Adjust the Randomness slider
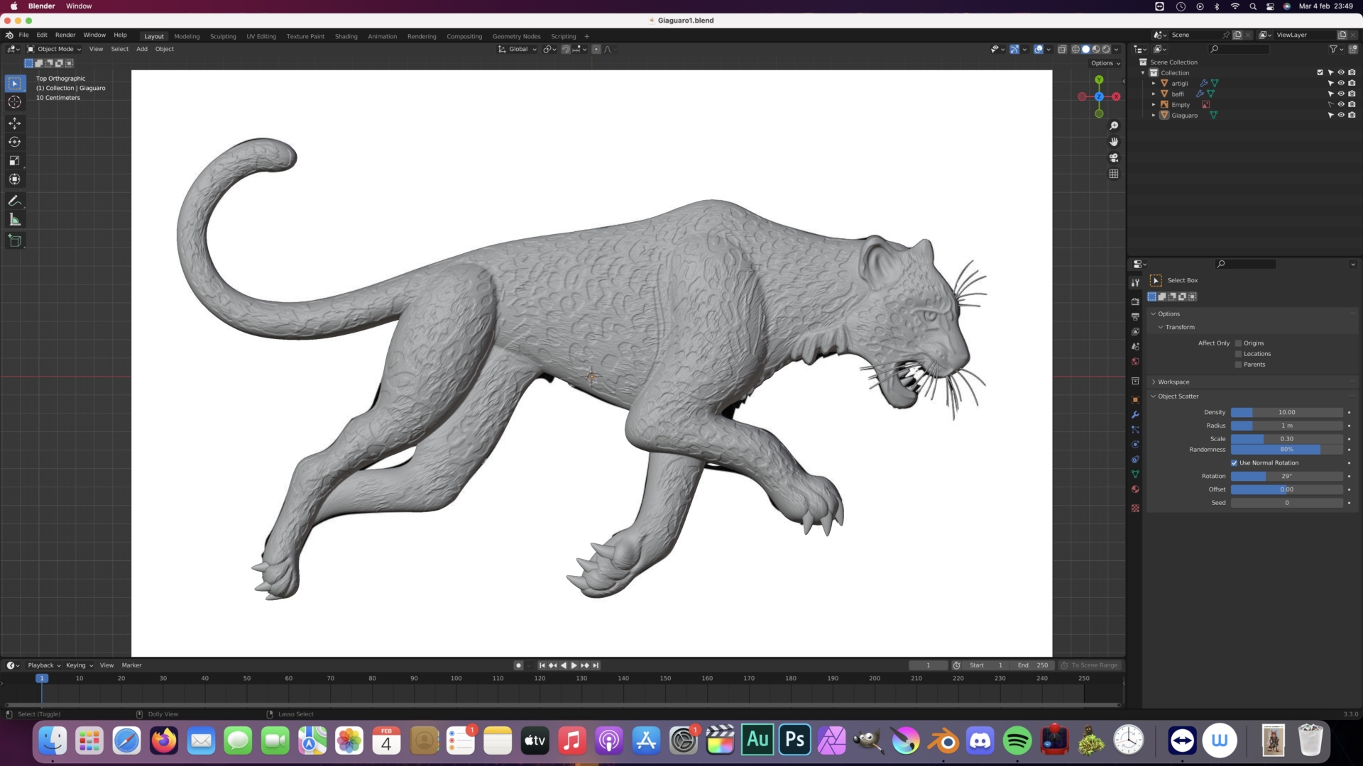The height and width of the screenshot is (766, 1363). point(1286,450)
